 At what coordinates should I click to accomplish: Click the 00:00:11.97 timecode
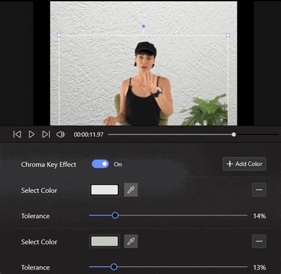[x=88, y=135]
